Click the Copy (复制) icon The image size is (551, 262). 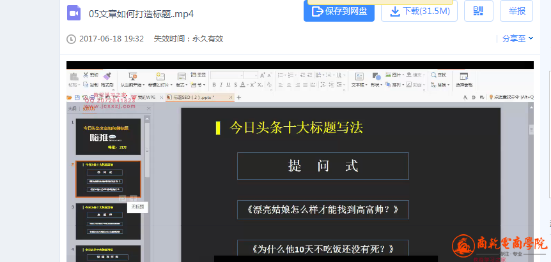86,84
